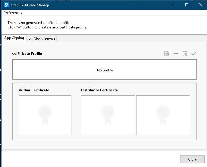Select the second Distributor Certificate ribbon badge

coord(163,115)
